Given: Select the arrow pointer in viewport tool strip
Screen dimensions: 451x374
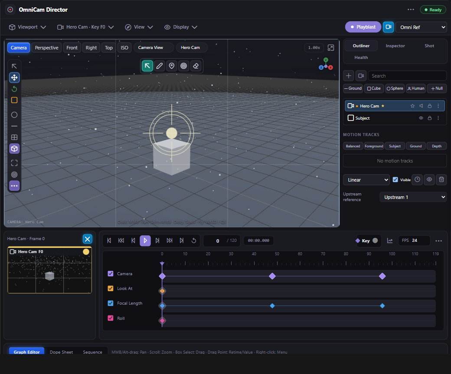Looking at the screenshot, I should pyautogui.click(x=147, y=66).
